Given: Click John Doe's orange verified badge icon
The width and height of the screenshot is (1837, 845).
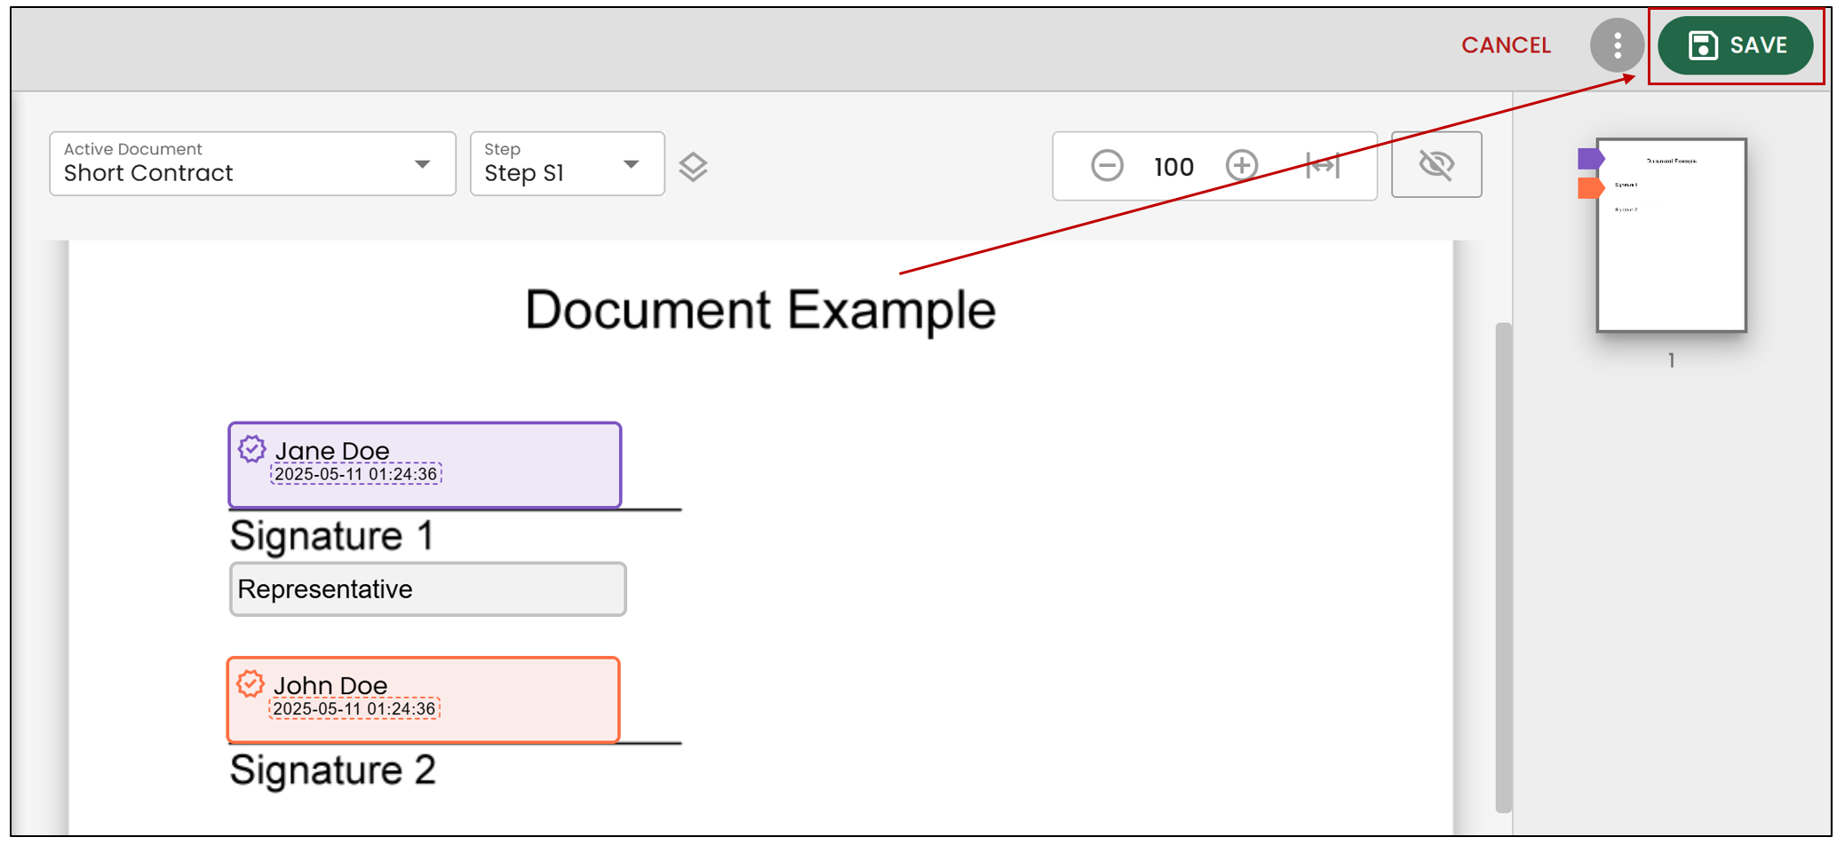Looking at the screenshot, I should (x=250, y=683).
